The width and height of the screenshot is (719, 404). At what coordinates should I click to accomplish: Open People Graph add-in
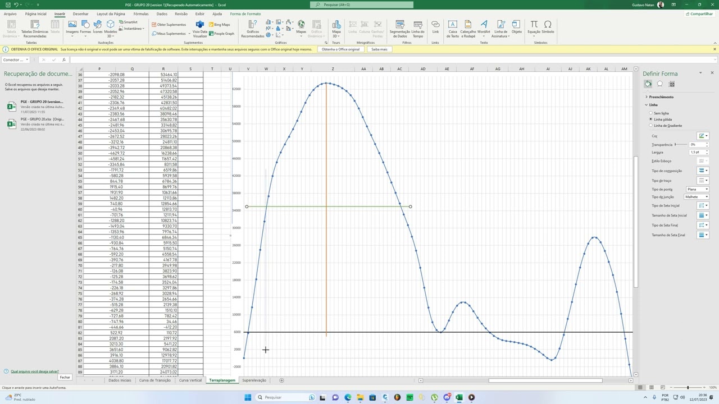(221, 34)
